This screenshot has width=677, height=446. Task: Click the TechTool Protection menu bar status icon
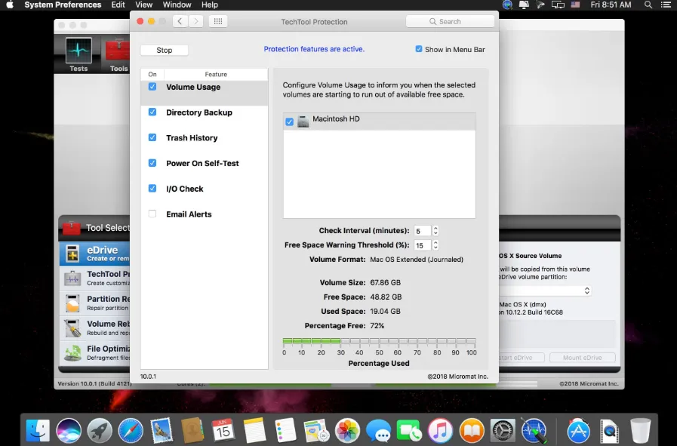507,5
